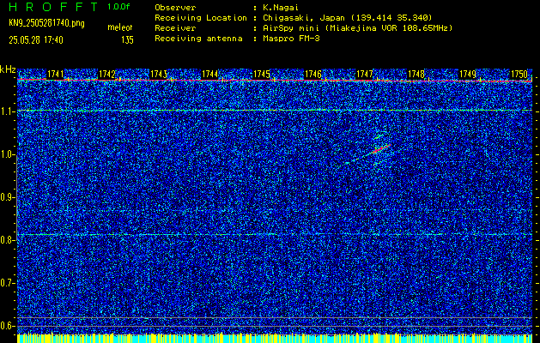Click the receiving location Chigasaki, Japan
Screen dimensions: 540x343
[347, 17]
